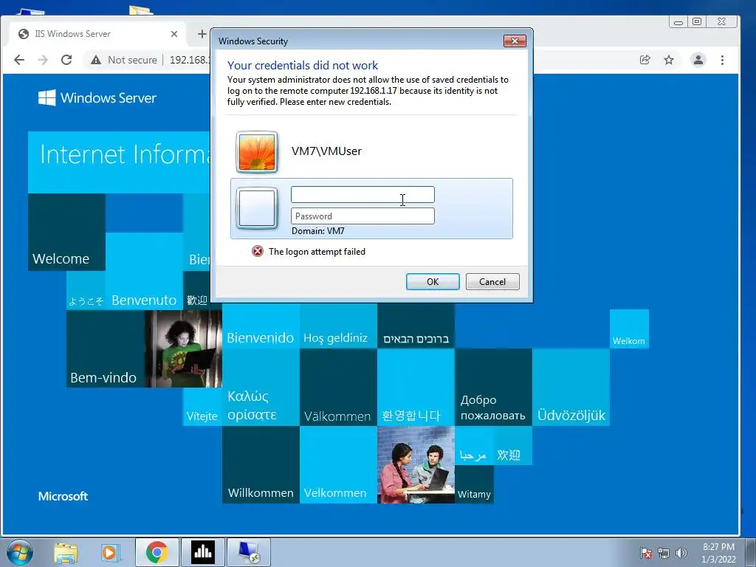756x567 pixels.
Task: Open Windows Media Player from the taskbar
Action: pos(110,552)
